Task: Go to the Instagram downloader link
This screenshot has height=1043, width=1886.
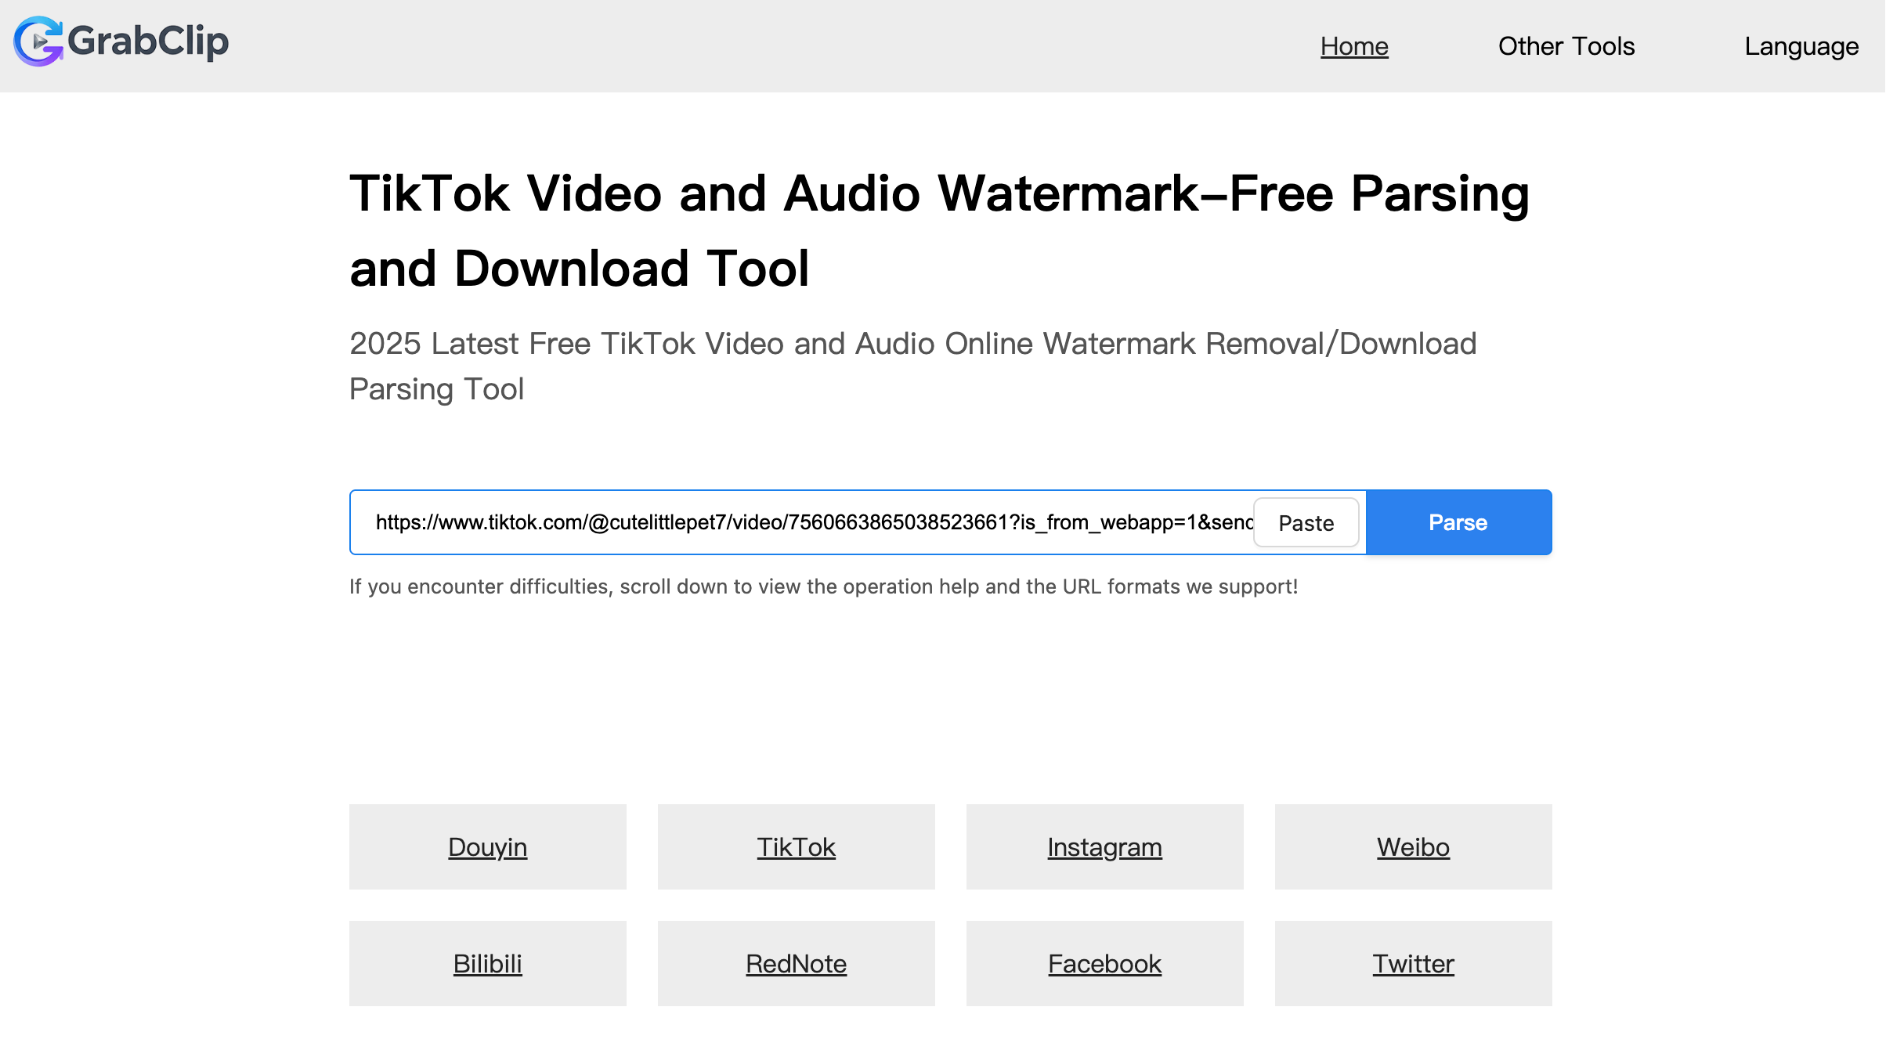Action: point(1104,846)
